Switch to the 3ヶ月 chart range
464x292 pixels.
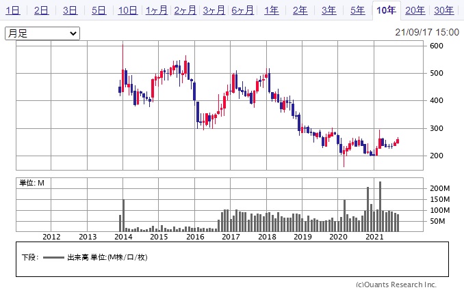(x=214, y=11)
